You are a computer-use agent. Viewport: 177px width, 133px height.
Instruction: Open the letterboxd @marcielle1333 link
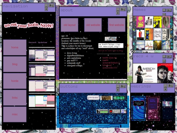(x=110, y=66)
